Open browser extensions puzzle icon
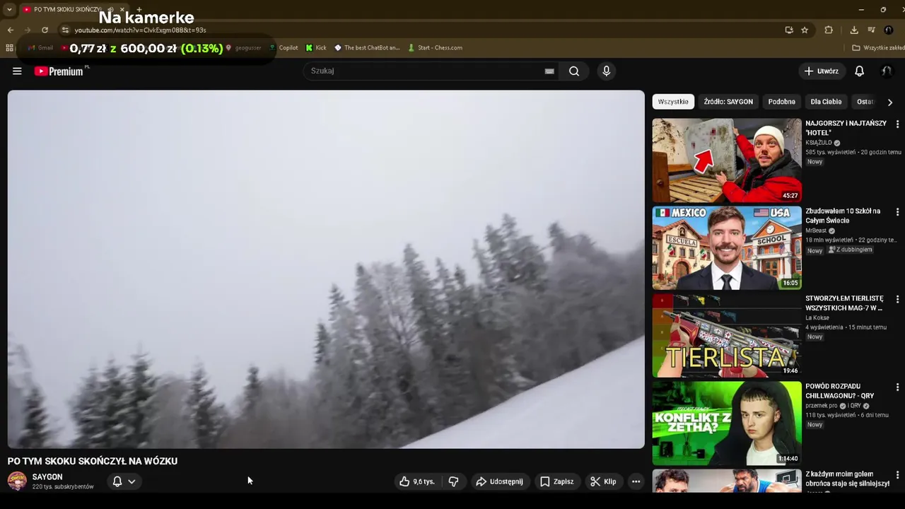The width and height of the screenshot is (905, 509). (x=829, y=30)
